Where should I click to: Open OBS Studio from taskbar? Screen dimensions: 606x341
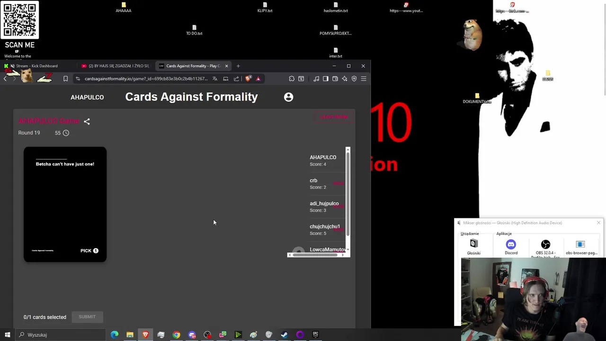click(207, 335)
